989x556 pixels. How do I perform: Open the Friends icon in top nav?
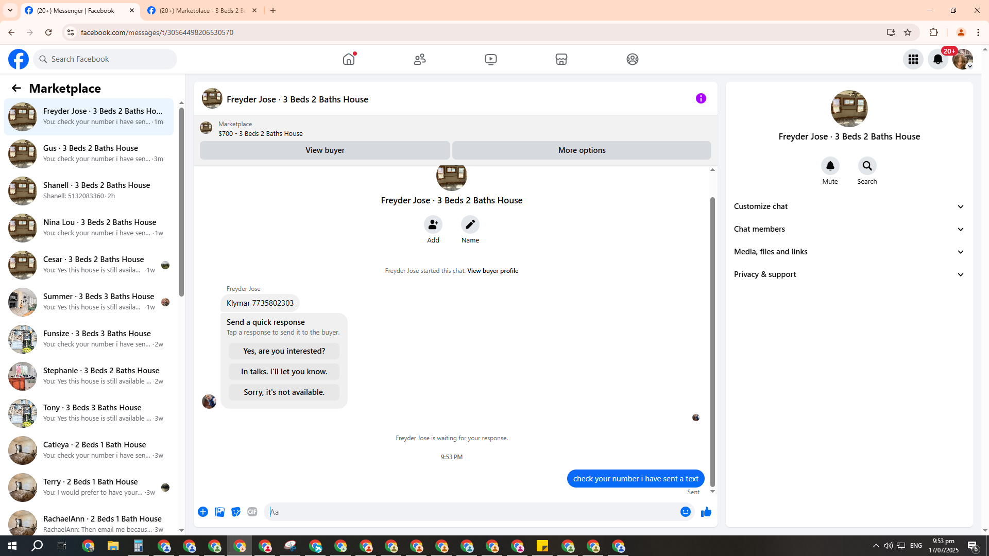420,59
